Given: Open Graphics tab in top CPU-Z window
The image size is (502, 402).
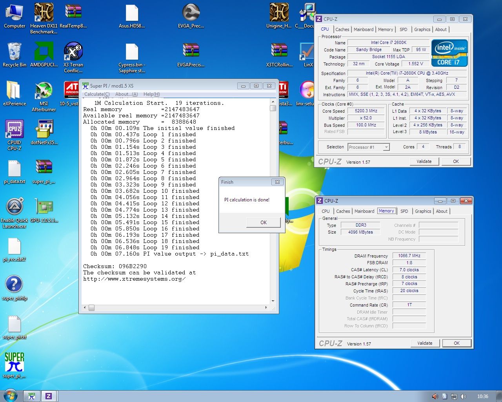Looking at the screenshot, I should (x=422, y=29).
